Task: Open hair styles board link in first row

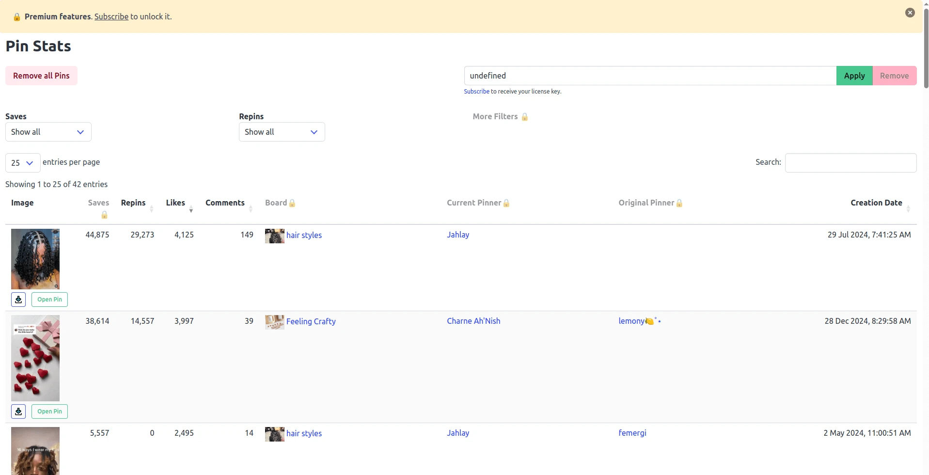Action: pyautogui.click(x=304, y=235)
